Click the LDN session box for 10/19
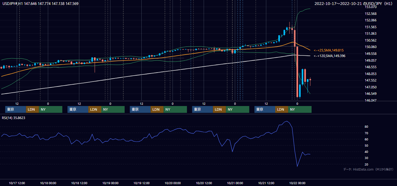 tap(157, 109)
